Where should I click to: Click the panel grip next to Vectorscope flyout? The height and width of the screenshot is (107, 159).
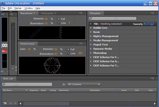coord(85,44)
